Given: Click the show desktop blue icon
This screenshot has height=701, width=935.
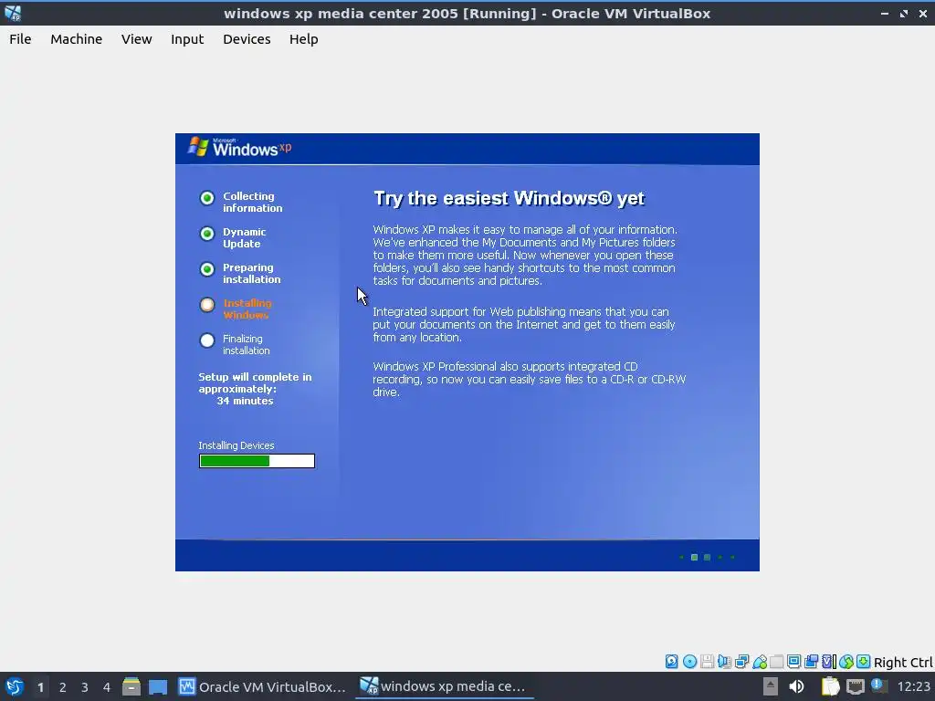Looking at the screenshot, I should pos(158,686).
